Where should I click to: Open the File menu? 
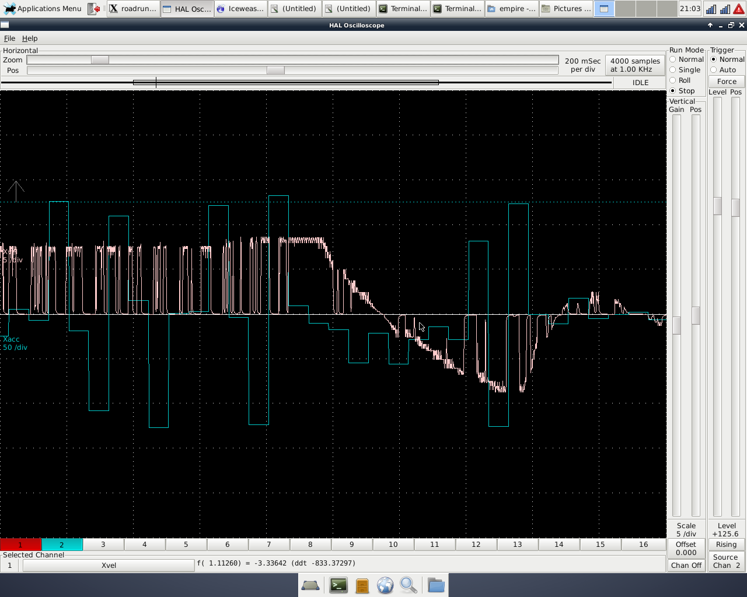coord(9,38)
